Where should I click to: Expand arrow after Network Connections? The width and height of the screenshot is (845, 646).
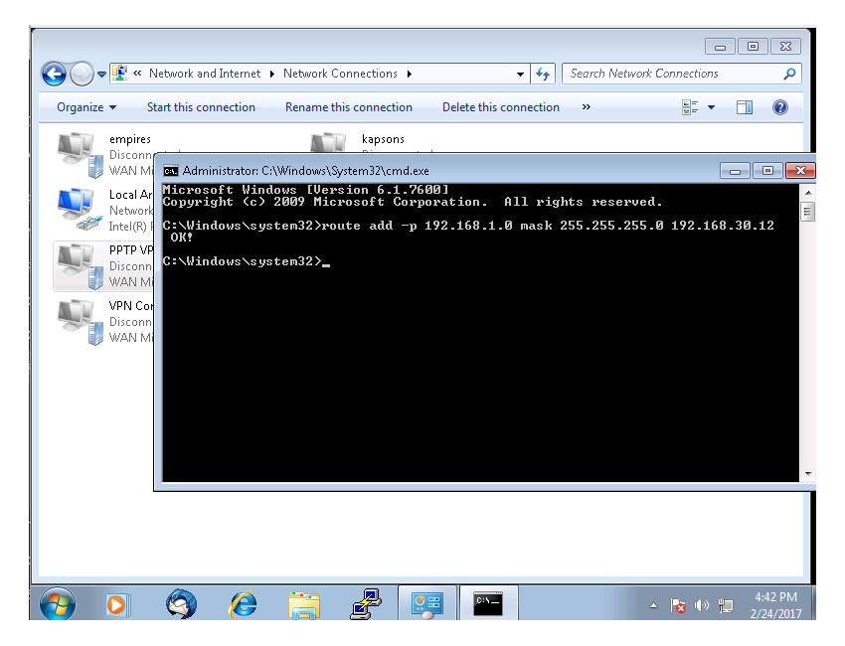click(409, 74)
